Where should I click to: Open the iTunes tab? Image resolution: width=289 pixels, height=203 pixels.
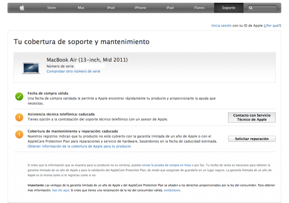click(x=199, y=8)
